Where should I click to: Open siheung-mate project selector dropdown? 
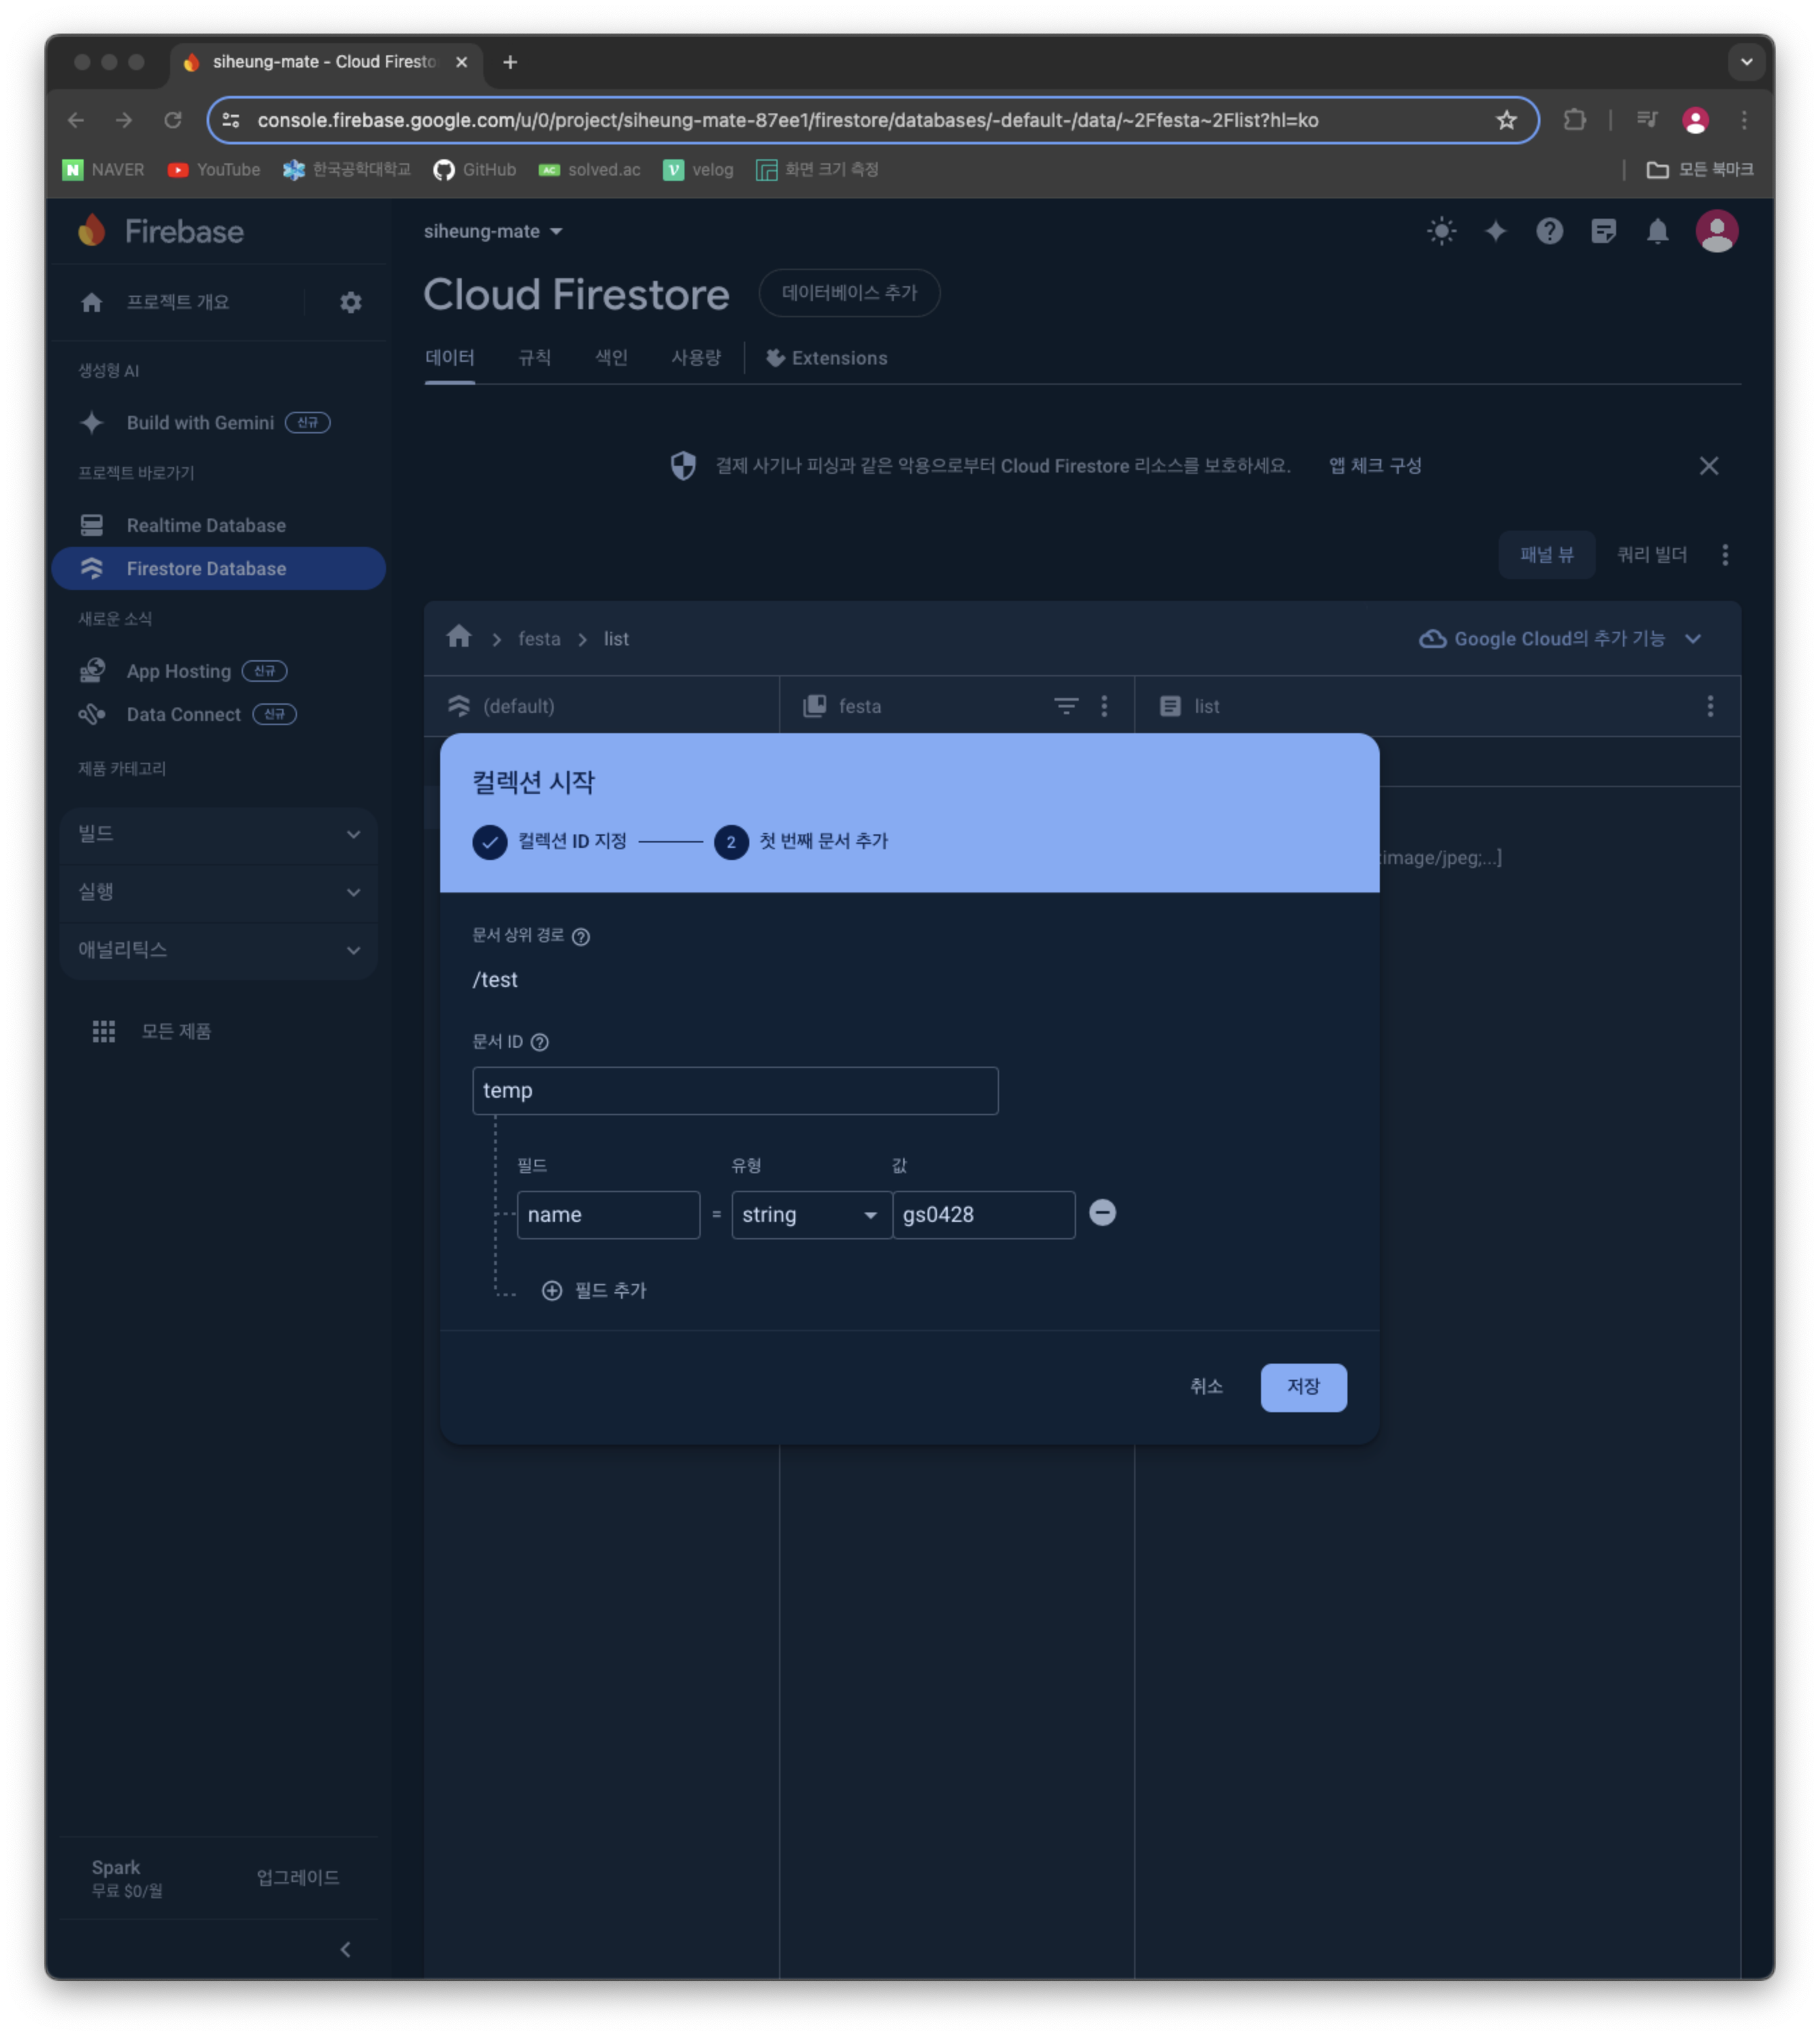pos(493,232)
